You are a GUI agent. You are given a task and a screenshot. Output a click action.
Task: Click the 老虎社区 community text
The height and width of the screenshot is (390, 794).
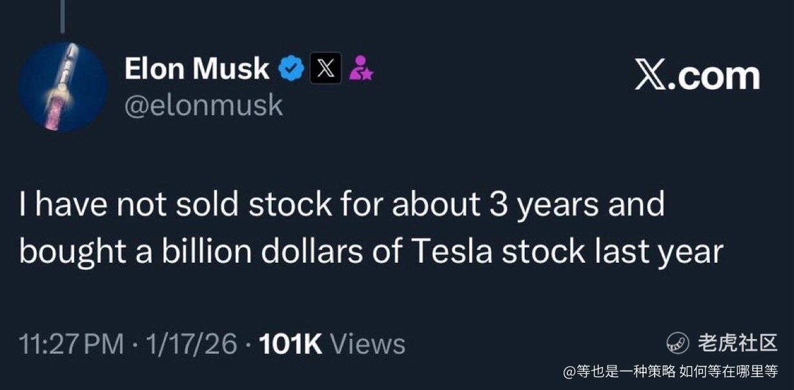[x=737, y=343]
